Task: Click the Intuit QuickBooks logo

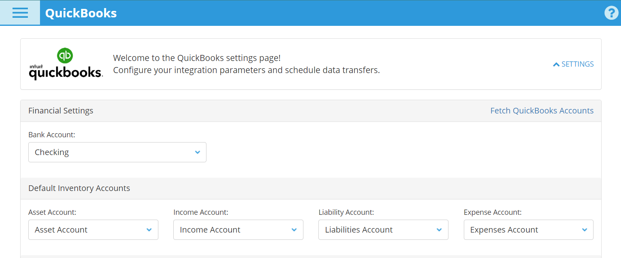Action: coord(65,64)
